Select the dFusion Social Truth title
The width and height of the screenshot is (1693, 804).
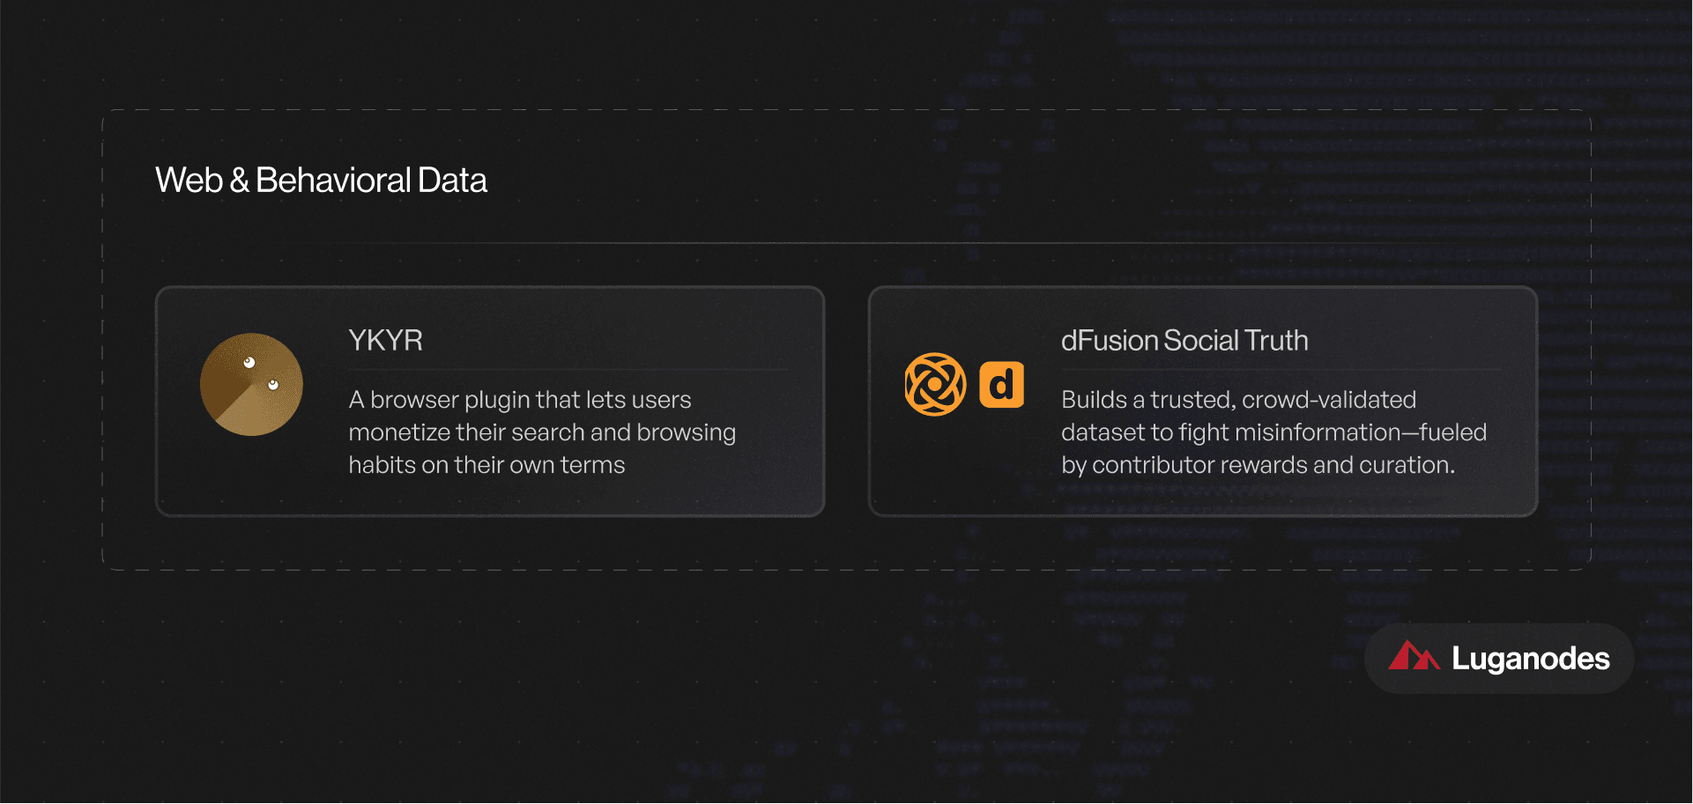tap(1184, 340)
